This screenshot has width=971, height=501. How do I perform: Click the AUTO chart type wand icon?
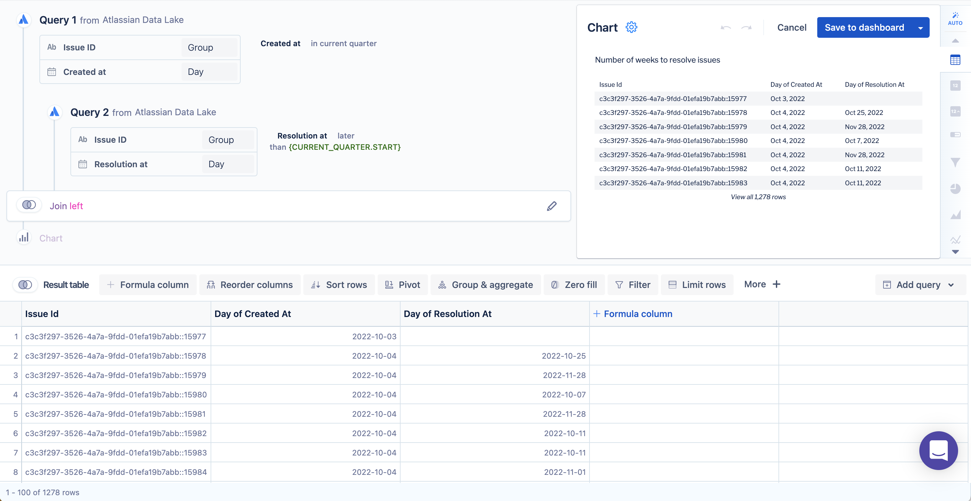coord(955,18)
